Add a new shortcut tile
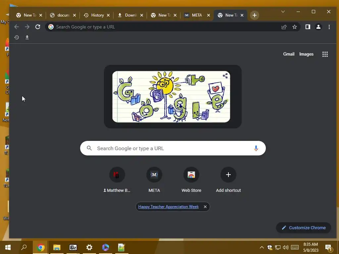This screenshot has height=254, width=339. (x=228, y=180)
